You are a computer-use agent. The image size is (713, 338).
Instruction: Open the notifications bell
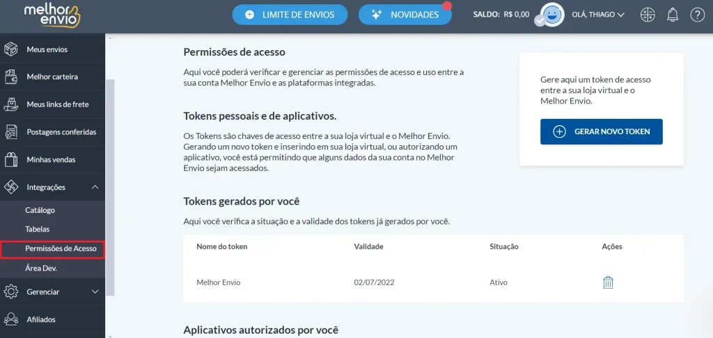coord(673,15)
